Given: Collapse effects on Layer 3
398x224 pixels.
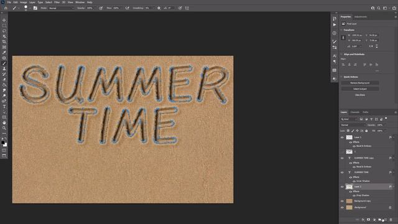Looking at the screenshot, I should [394, 138].
